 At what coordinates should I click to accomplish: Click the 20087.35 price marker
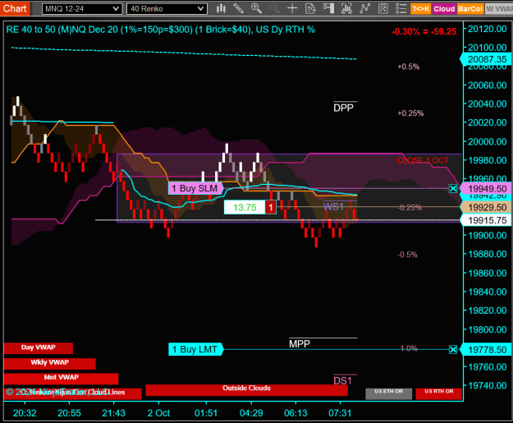(x=487, y=59)
